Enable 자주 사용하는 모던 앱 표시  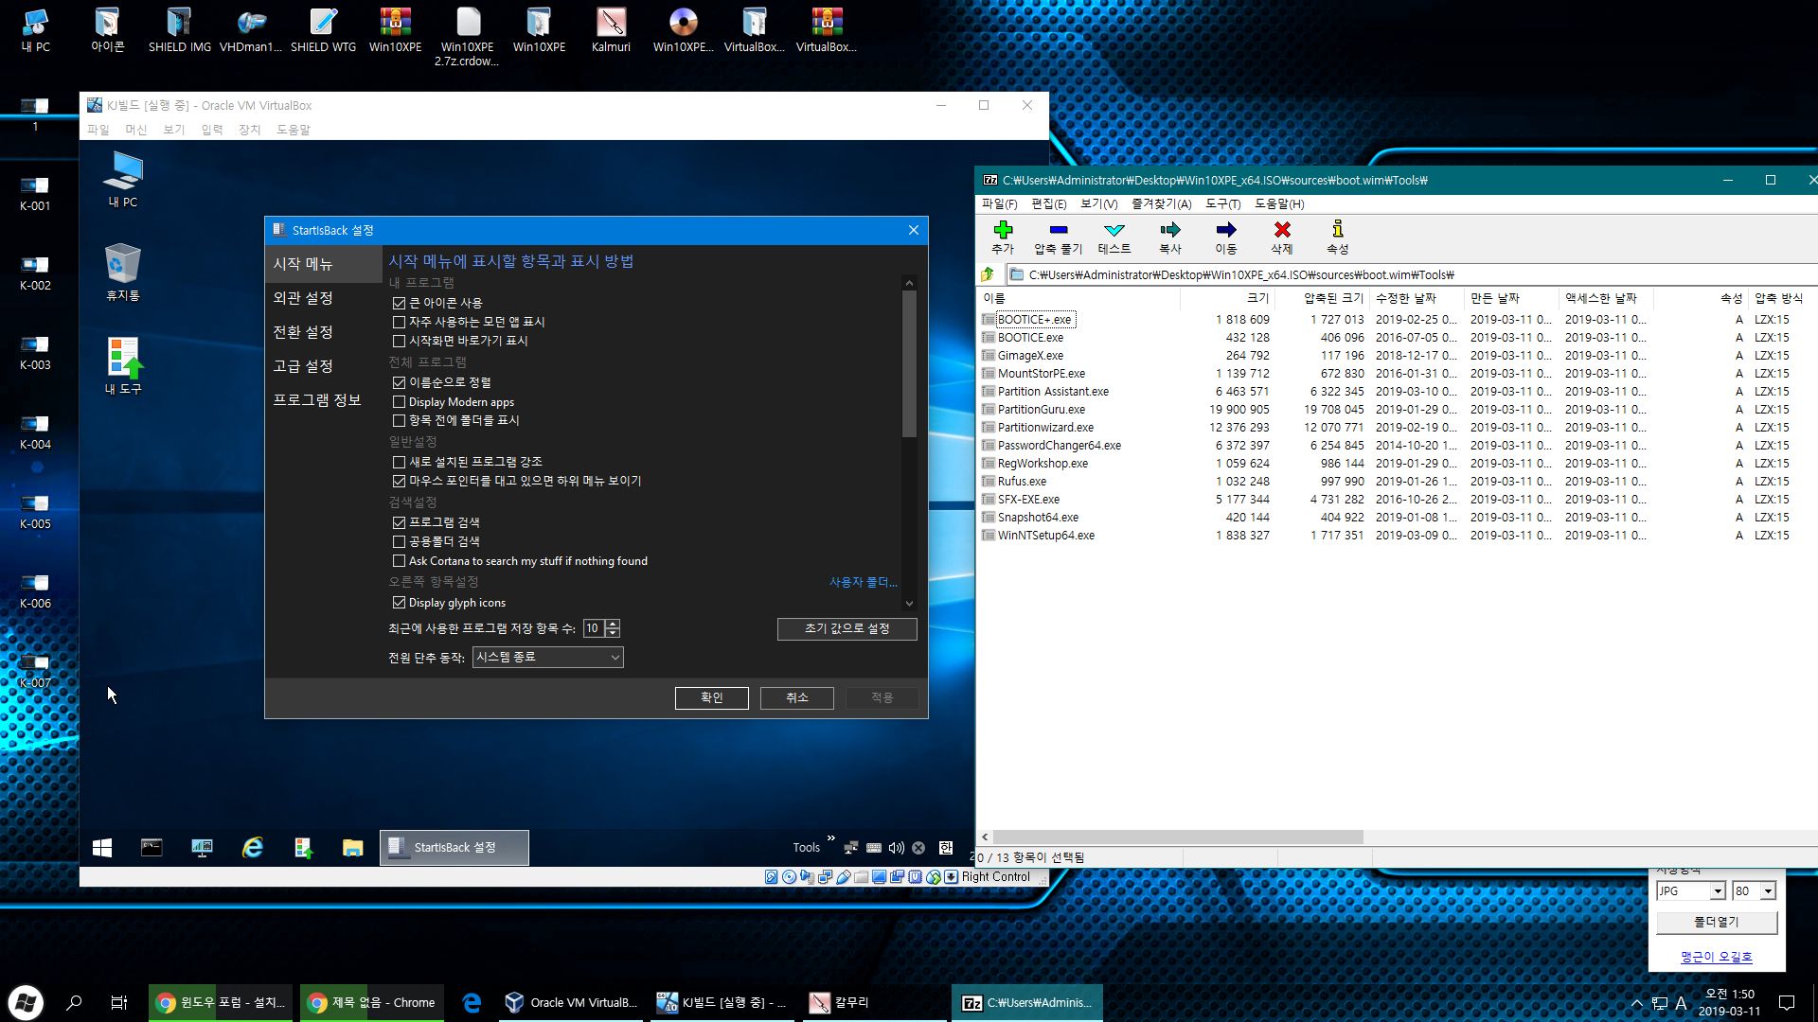click(399, 322)
